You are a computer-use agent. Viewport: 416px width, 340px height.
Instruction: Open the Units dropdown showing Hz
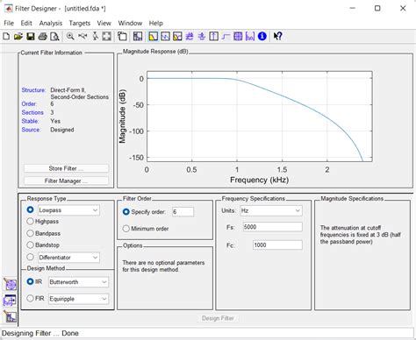[x=271, y=210]
